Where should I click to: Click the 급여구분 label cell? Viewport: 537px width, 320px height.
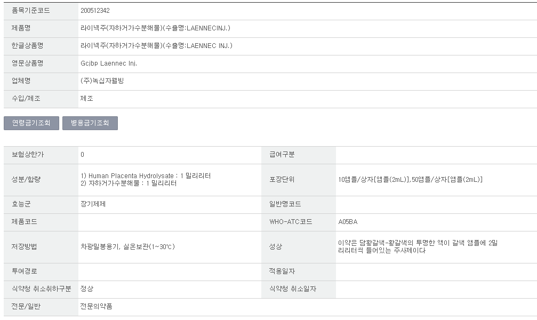[299, 155]
